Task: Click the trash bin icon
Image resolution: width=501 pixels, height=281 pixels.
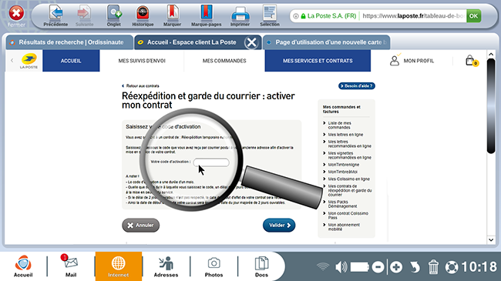Action: coord(433,267)
